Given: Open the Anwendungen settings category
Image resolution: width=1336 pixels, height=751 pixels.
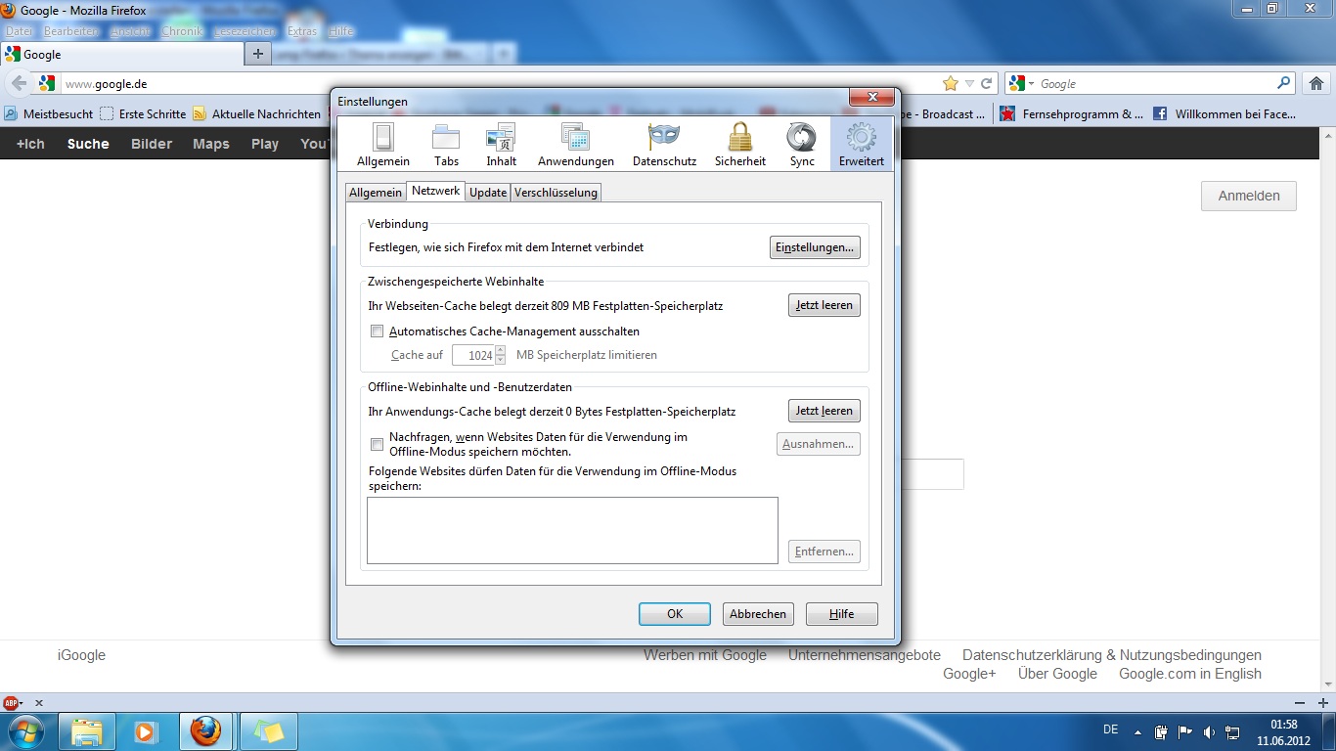Looking at the screenshot, I should click(x=575, y=144).
